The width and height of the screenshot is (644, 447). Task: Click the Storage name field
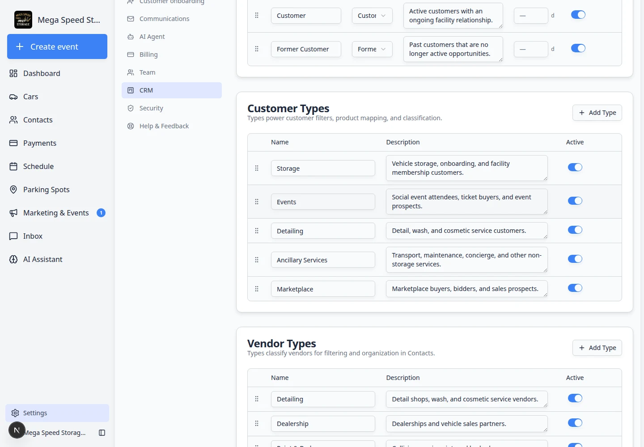(x=323, y=168)
